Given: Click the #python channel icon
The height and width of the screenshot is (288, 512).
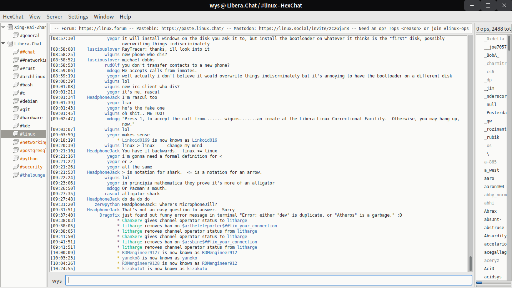Looking at the screenshot, I should pyautogui.click(x=15, y=158).
